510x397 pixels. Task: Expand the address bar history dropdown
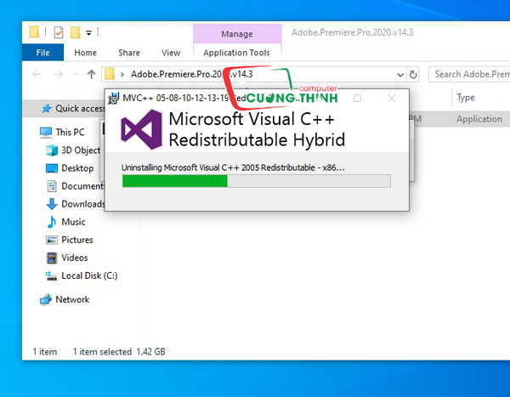coord(400,75)
